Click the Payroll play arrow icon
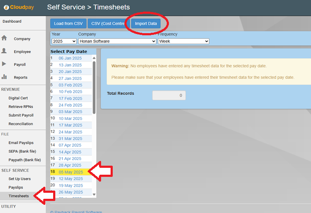311x213 pixels. coord(4,64)
